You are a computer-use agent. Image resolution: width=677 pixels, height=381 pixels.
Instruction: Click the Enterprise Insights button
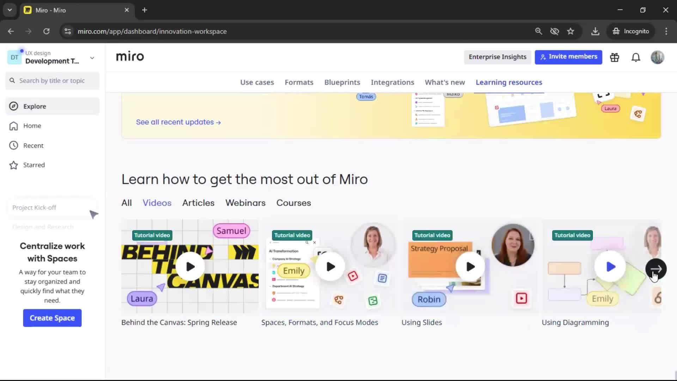click(498, 57)
